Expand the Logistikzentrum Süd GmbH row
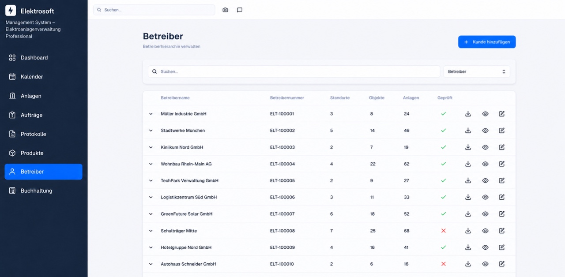This screenshot has width=565, height=277. (x=151, y=197)
